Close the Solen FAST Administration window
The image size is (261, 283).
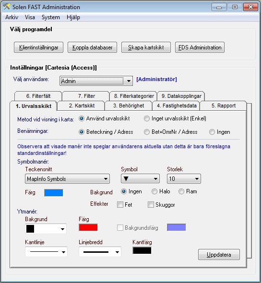[250, 7]
